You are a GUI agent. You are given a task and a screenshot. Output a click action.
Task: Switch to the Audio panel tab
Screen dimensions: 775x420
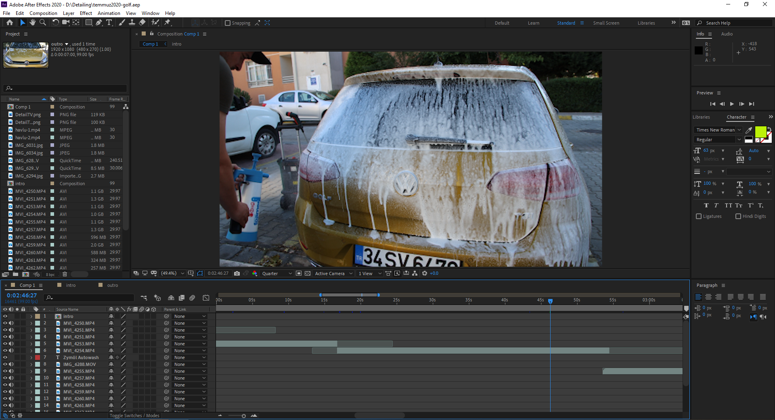727,34
